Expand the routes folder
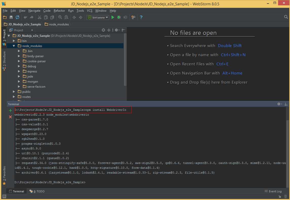Image resolution: width=290 pixels, height=200 pixels. (x=14, y=97)
